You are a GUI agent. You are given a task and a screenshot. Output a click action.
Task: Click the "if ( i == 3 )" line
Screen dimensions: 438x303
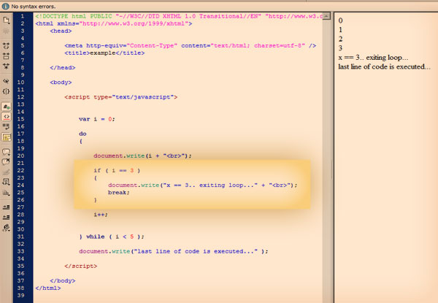click(x=117, y=170)
